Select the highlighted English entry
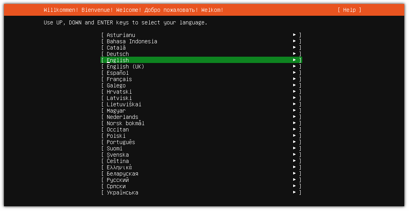The image size is (409, 211). click(201, 60)
